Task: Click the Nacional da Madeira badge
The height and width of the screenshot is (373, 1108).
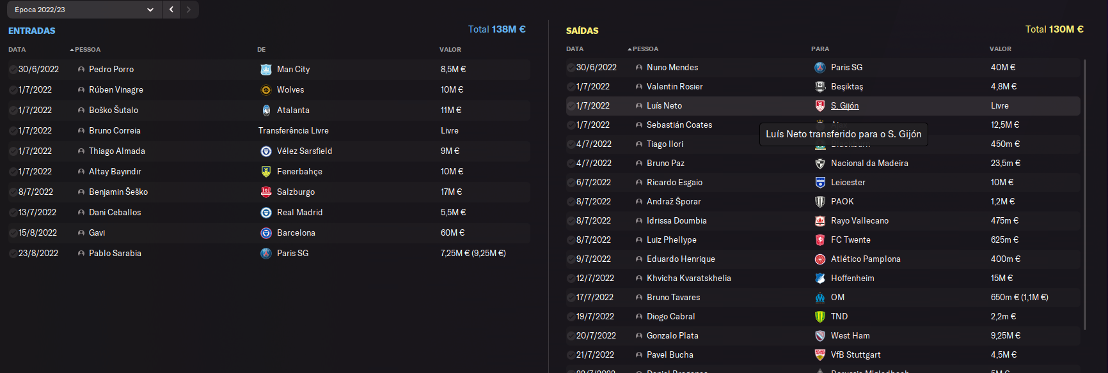Action: [x=820, y=164]
